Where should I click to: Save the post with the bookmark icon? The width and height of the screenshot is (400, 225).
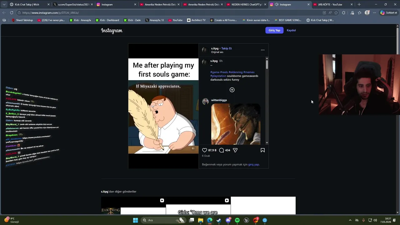point(262,150)
